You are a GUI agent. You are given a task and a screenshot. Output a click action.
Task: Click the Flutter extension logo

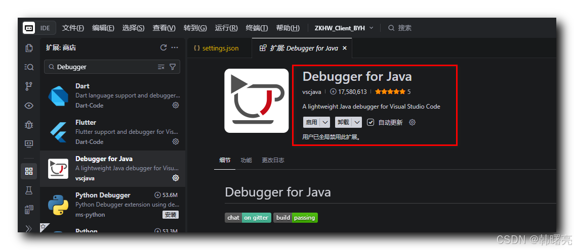(x=58, y=132)
